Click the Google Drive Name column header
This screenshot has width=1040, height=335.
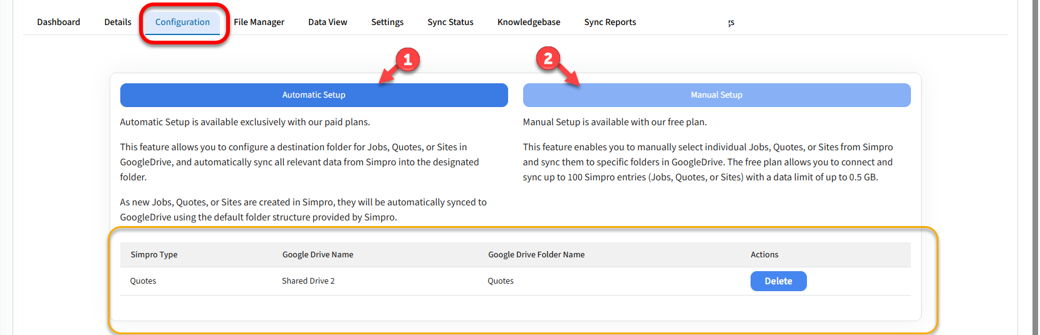[318, 255]
